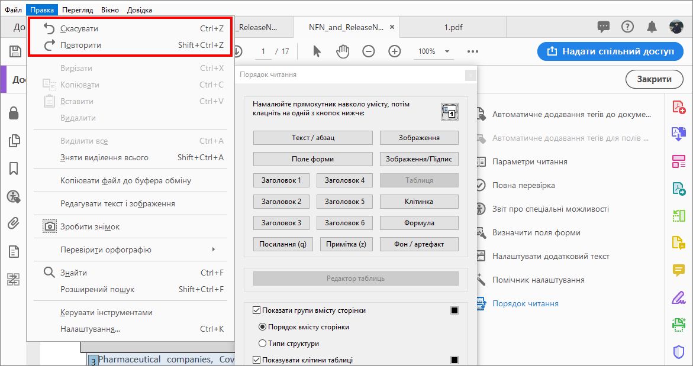The height and width of the screenshot is (366, 693).
Task: Click 'Надати спільний доступ' button
Action: coord(610,51)
